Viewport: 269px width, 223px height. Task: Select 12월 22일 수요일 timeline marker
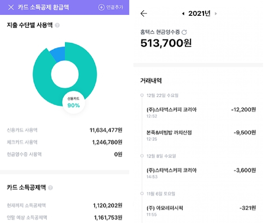(142, 95)
